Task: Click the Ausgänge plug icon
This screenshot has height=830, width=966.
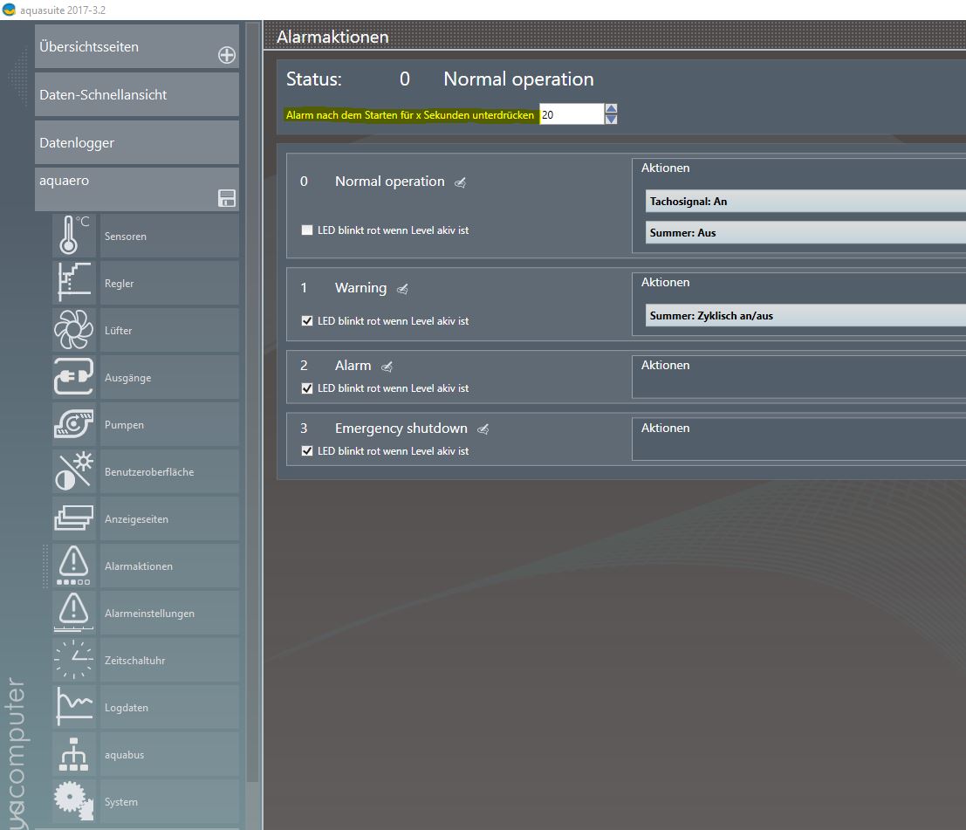Action: [x=74, y=377]
